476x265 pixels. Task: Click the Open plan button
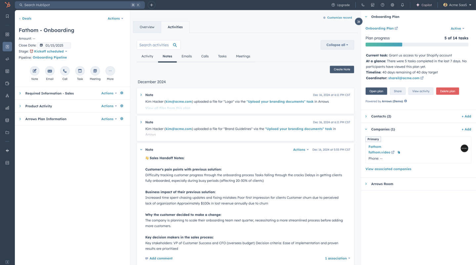pyautogui.click(x=376, y=91)
